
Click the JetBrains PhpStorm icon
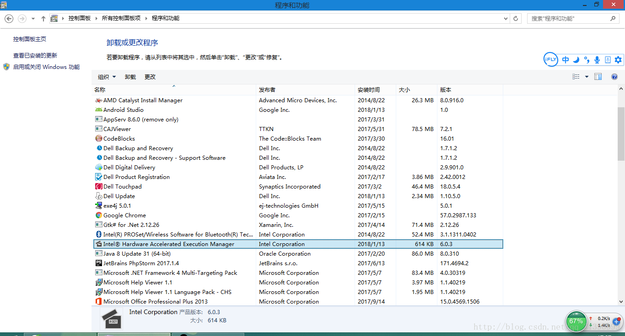click(98, 263)
